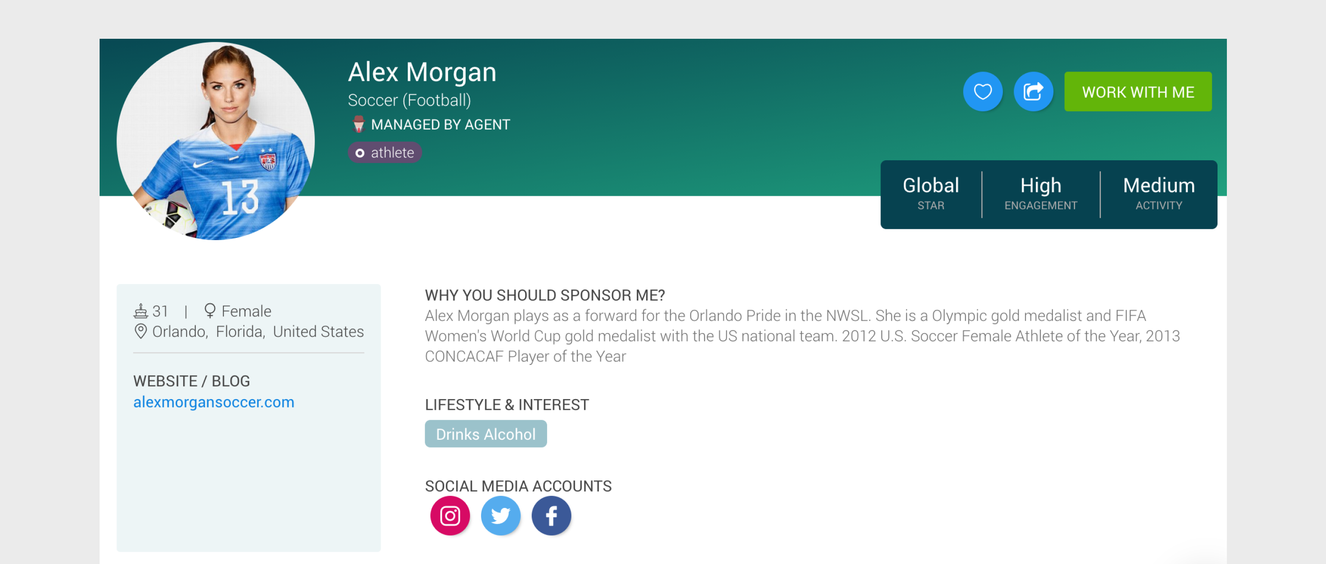
Task: Select the Global Star rating
Action: point(930,193)
